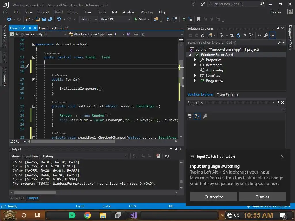Undo the last action in toolbar
Screen dimensions: 295x221
click(x=59, y=19)
